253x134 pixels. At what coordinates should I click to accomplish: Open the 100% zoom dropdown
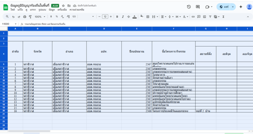point(40,17)
